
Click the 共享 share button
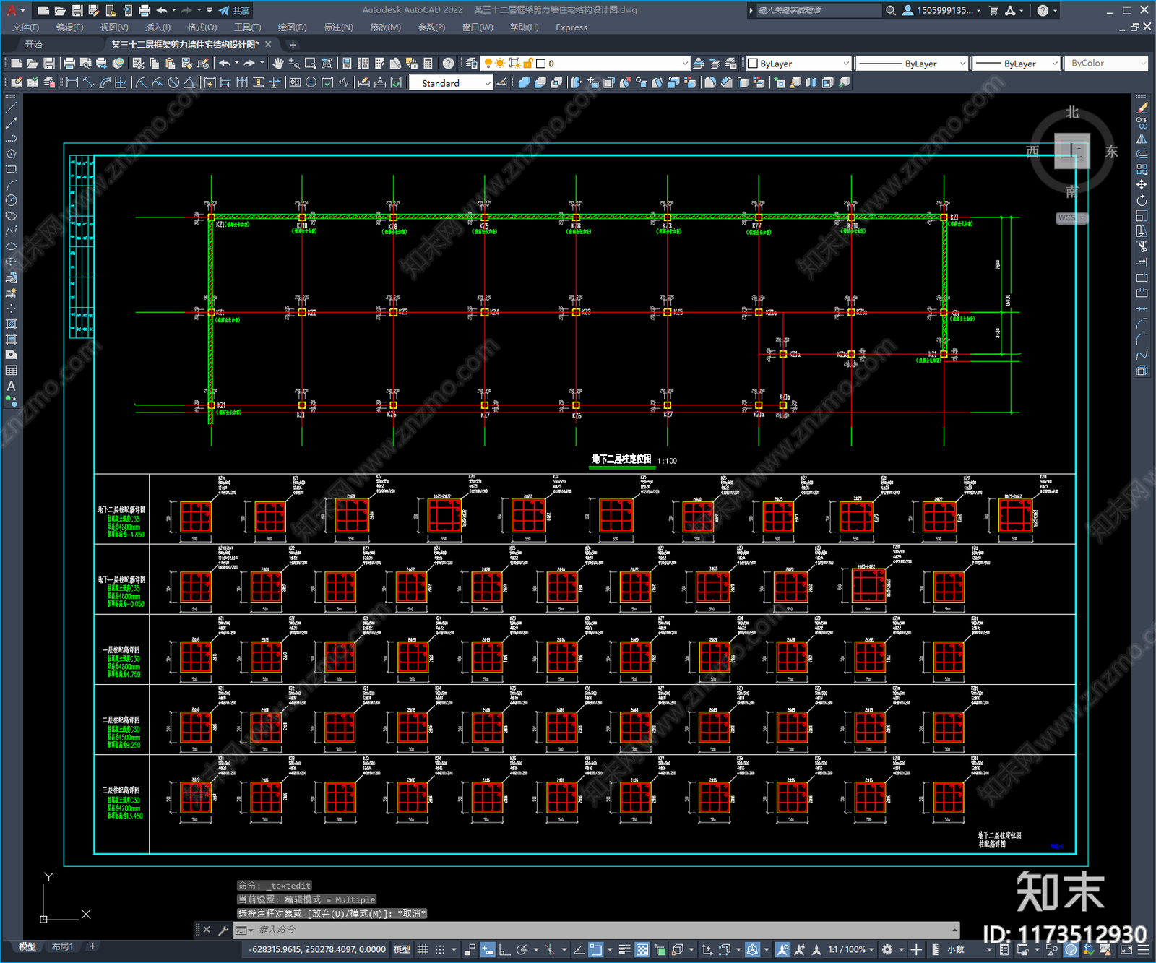click(x=234, y=10)
